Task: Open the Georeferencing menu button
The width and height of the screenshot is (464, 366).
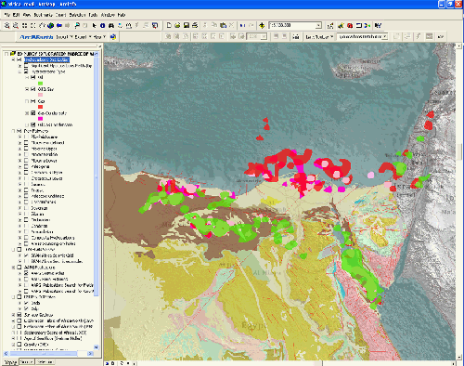Action: tap(319, 37)
